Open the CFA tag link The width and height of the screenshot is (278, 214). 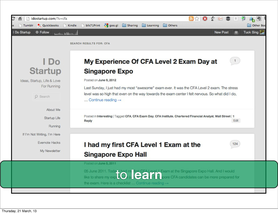tap(128, 116)
